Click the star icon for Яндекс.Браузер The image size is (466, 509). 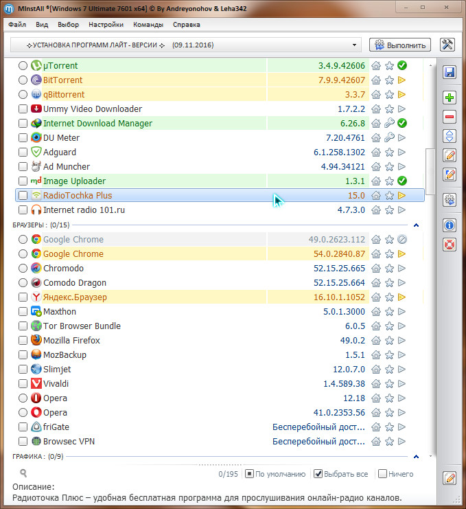point(389,297)
